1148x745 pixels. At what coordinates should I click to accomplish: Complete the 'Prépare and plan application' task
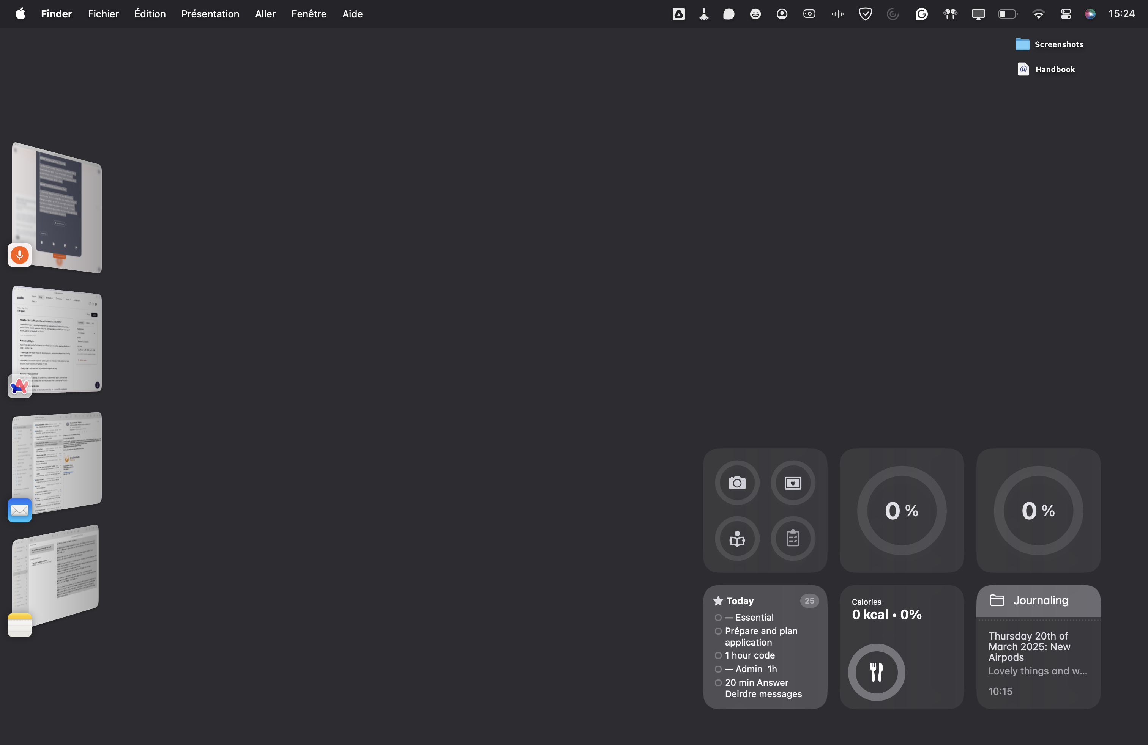718,631
